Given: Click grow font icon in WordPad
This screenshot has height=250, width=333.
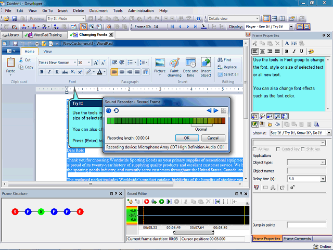Looking at the screenshot, I should coord(96,63).
